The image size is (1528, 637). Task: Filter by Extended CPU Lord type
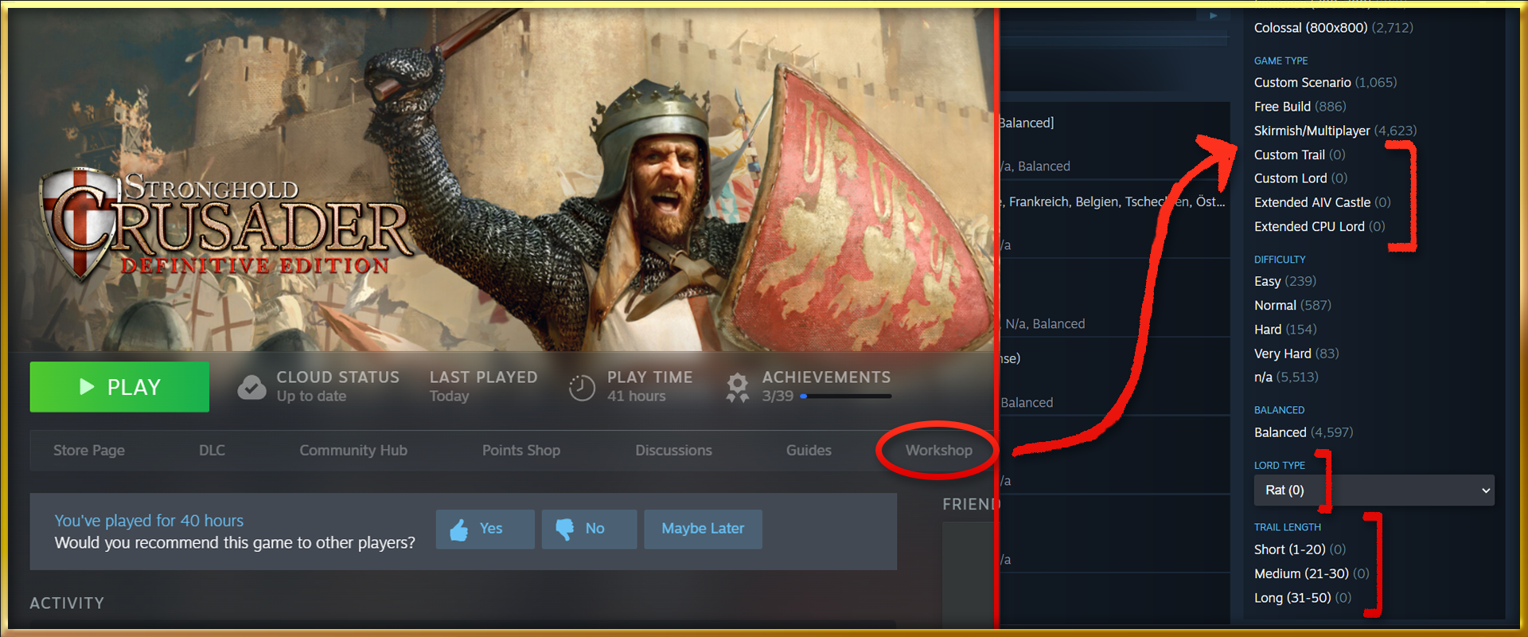point(1319,227)
